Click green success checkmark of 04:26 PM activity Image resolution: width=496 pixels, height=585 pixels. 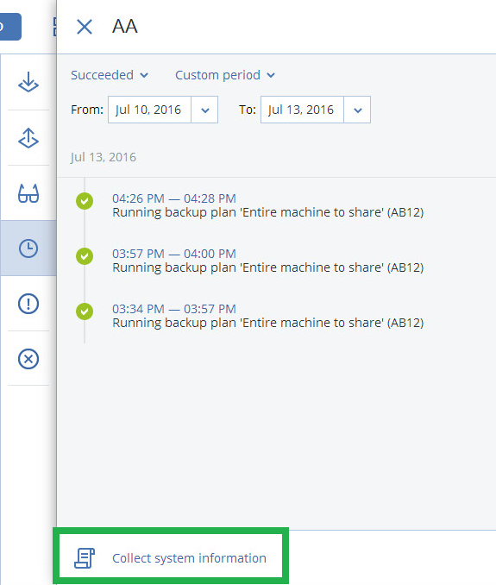pyautogui.click(x=85, y=201)
